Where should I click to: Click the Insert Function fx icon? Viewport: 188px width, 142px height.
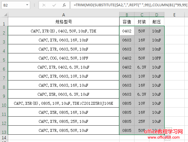(x=64, y=5)
